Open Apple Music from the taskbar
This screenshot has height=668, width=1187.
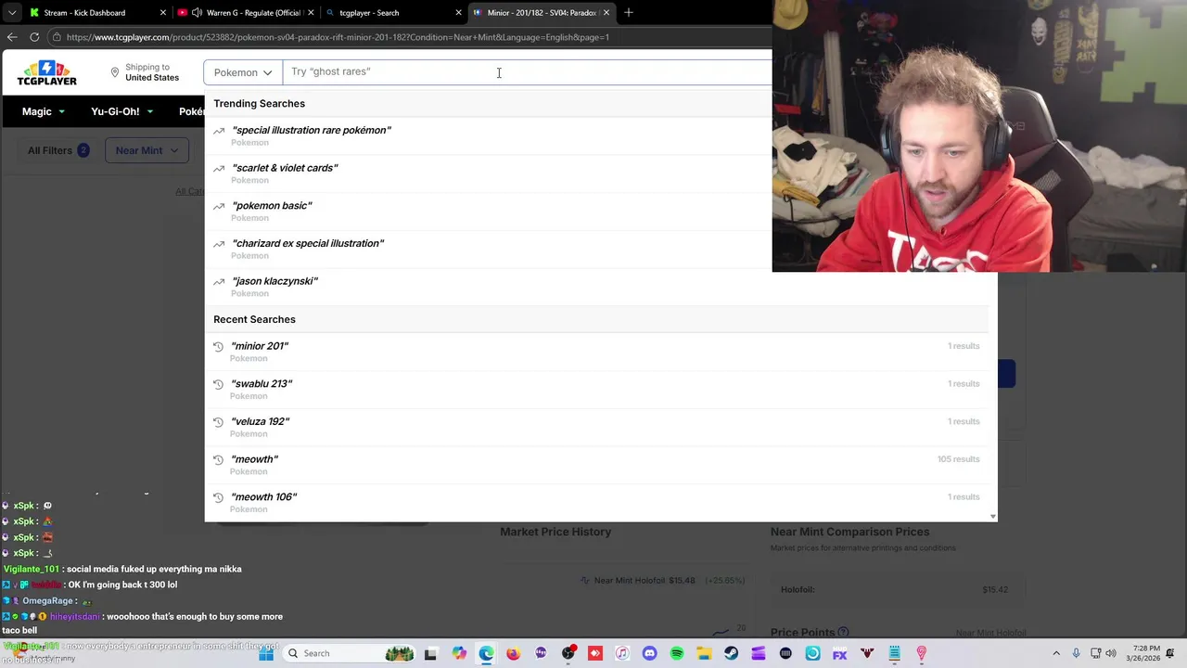coord(622,653)
